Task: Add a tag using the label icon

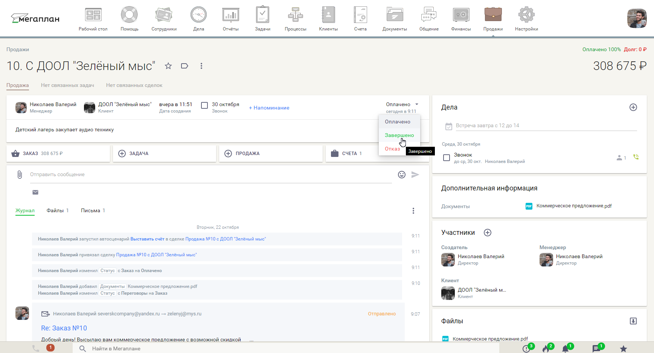Action: pos(184,66)
